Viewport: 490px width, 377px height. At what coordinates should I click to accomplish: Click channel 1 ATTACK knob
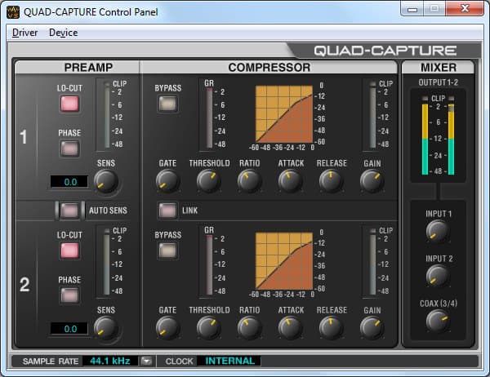[x=290, y=181]
